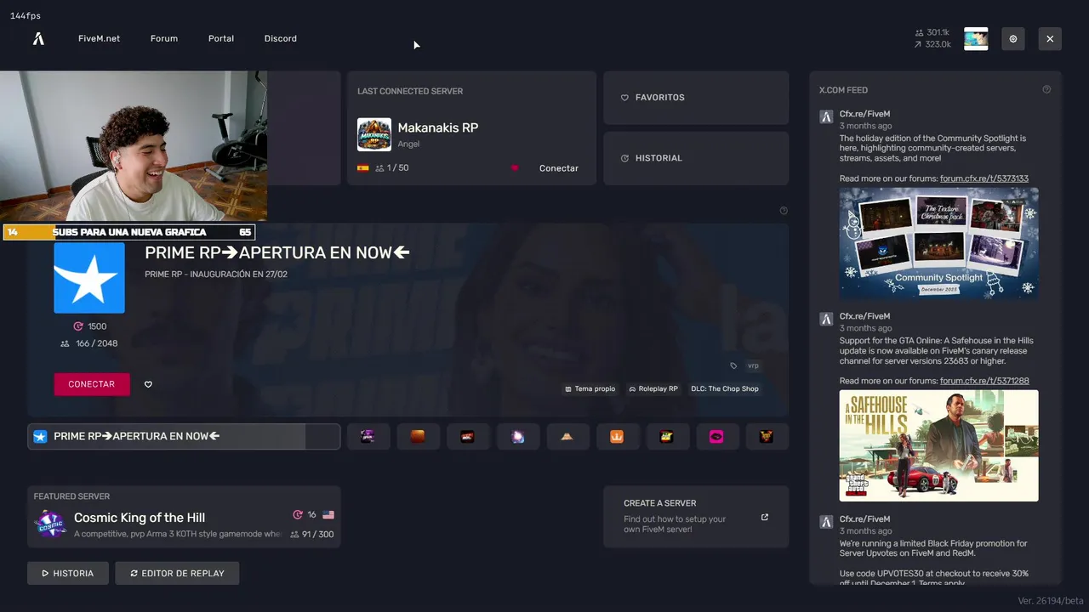The height and width of the screenshot is (612, 1089).
Task: Click the US flag on Cosmic King of the Hill
Action: click(x=328, y=515)
